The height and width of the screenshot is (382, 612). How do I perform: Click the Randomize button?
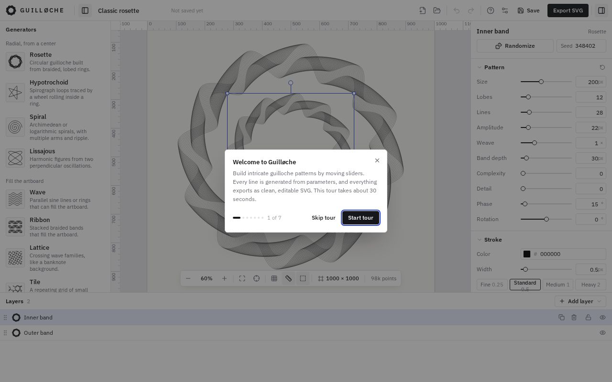(x=515, y=46)
